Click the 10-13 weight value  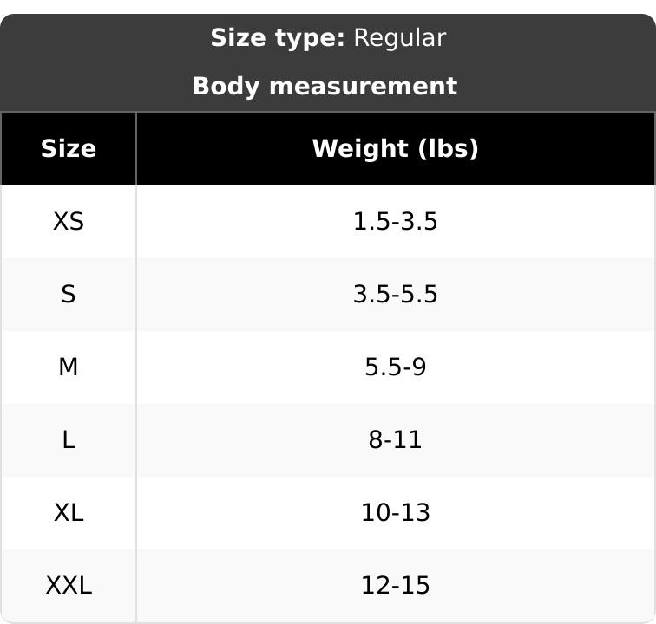[396, 512]
